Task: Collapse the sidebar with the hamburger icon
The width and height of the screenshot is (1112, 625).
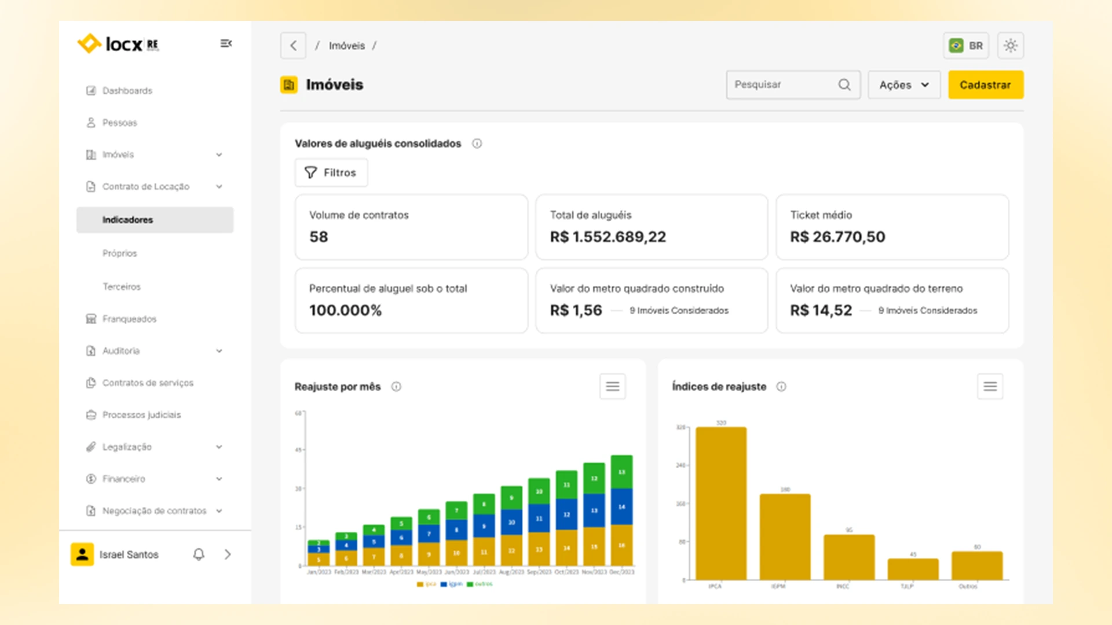Action: (225, 43)
